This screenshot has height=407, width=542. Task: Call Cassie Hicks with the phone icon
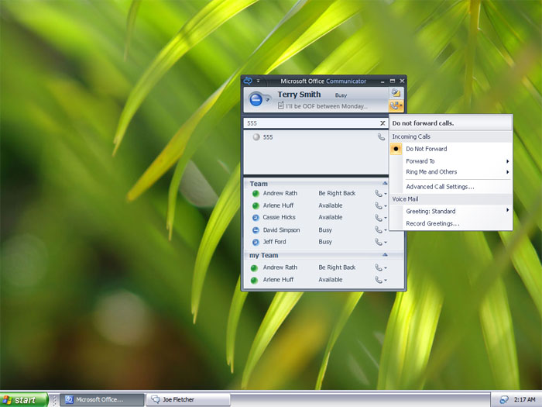(379, 218)
